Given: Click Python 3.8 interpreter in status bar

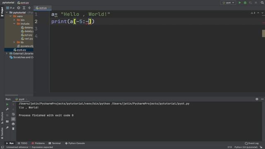Looking at the screenshot, I should (246, 147).
